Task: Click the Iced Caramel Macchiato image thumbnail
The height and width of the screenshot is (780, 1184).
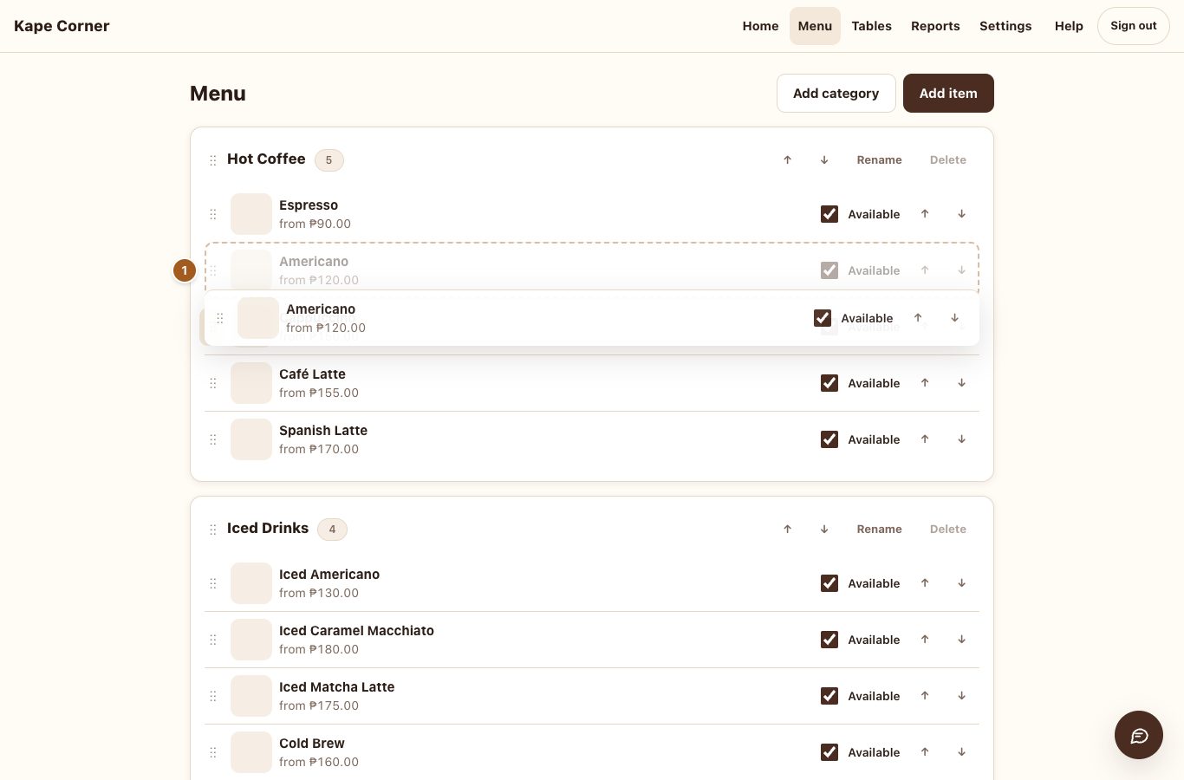Action: [x=251, y=640]
